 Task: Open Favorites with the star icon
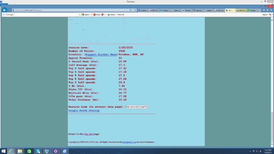pos(267,10)
